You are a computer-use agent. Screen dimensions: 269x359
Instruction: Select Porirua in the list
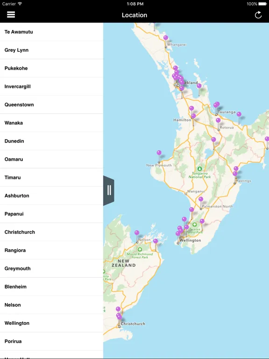click(51, 341)
